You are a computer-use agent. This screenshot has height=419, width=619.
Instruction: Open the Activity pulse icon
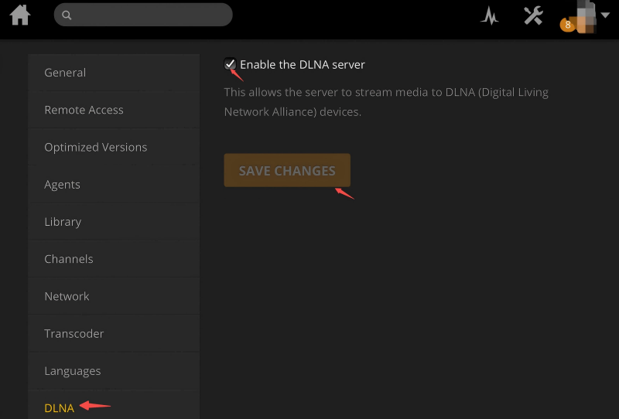[489, 15]
